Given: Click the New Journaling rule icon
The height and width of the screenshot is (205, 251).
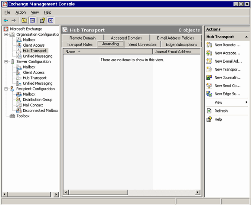Looking at the screenshot, I should [x=209, y=77].
